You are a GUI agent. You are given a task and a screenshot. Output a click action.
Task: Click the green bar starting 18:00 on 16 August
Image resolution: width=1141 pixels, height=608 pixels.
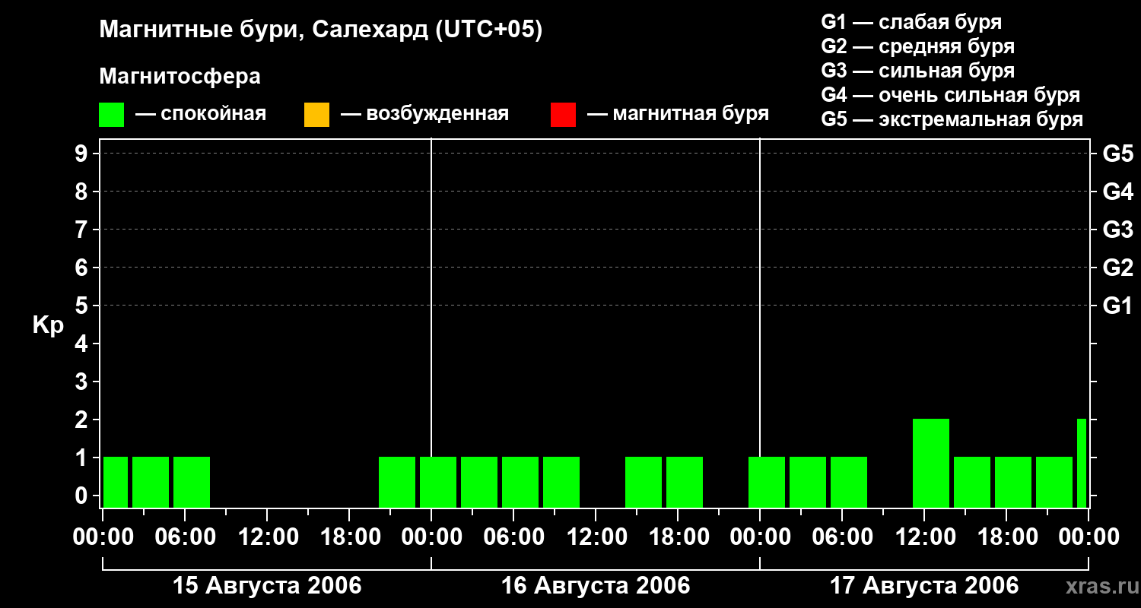click(x=685, y=482)
